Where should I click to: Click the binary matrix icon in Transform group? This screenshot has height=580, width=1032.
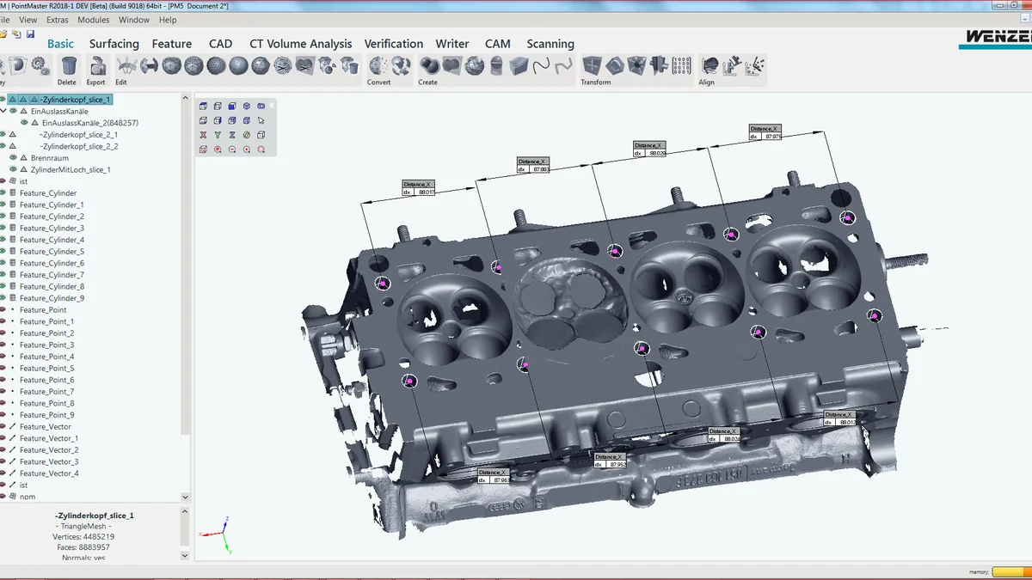(680, 65)
